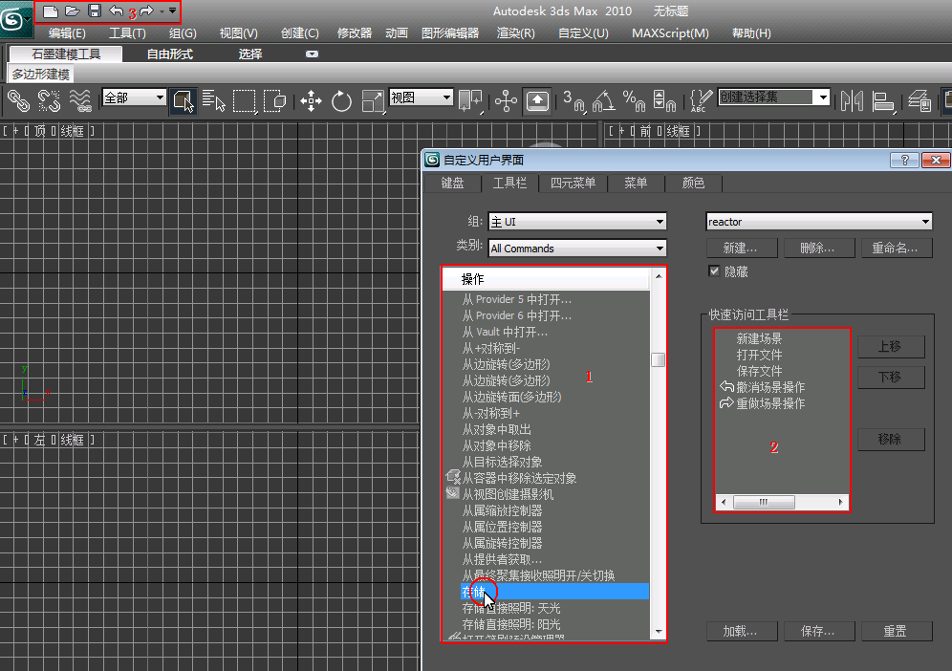Select the Select and Rotate tool

click(x=341, y=100)
